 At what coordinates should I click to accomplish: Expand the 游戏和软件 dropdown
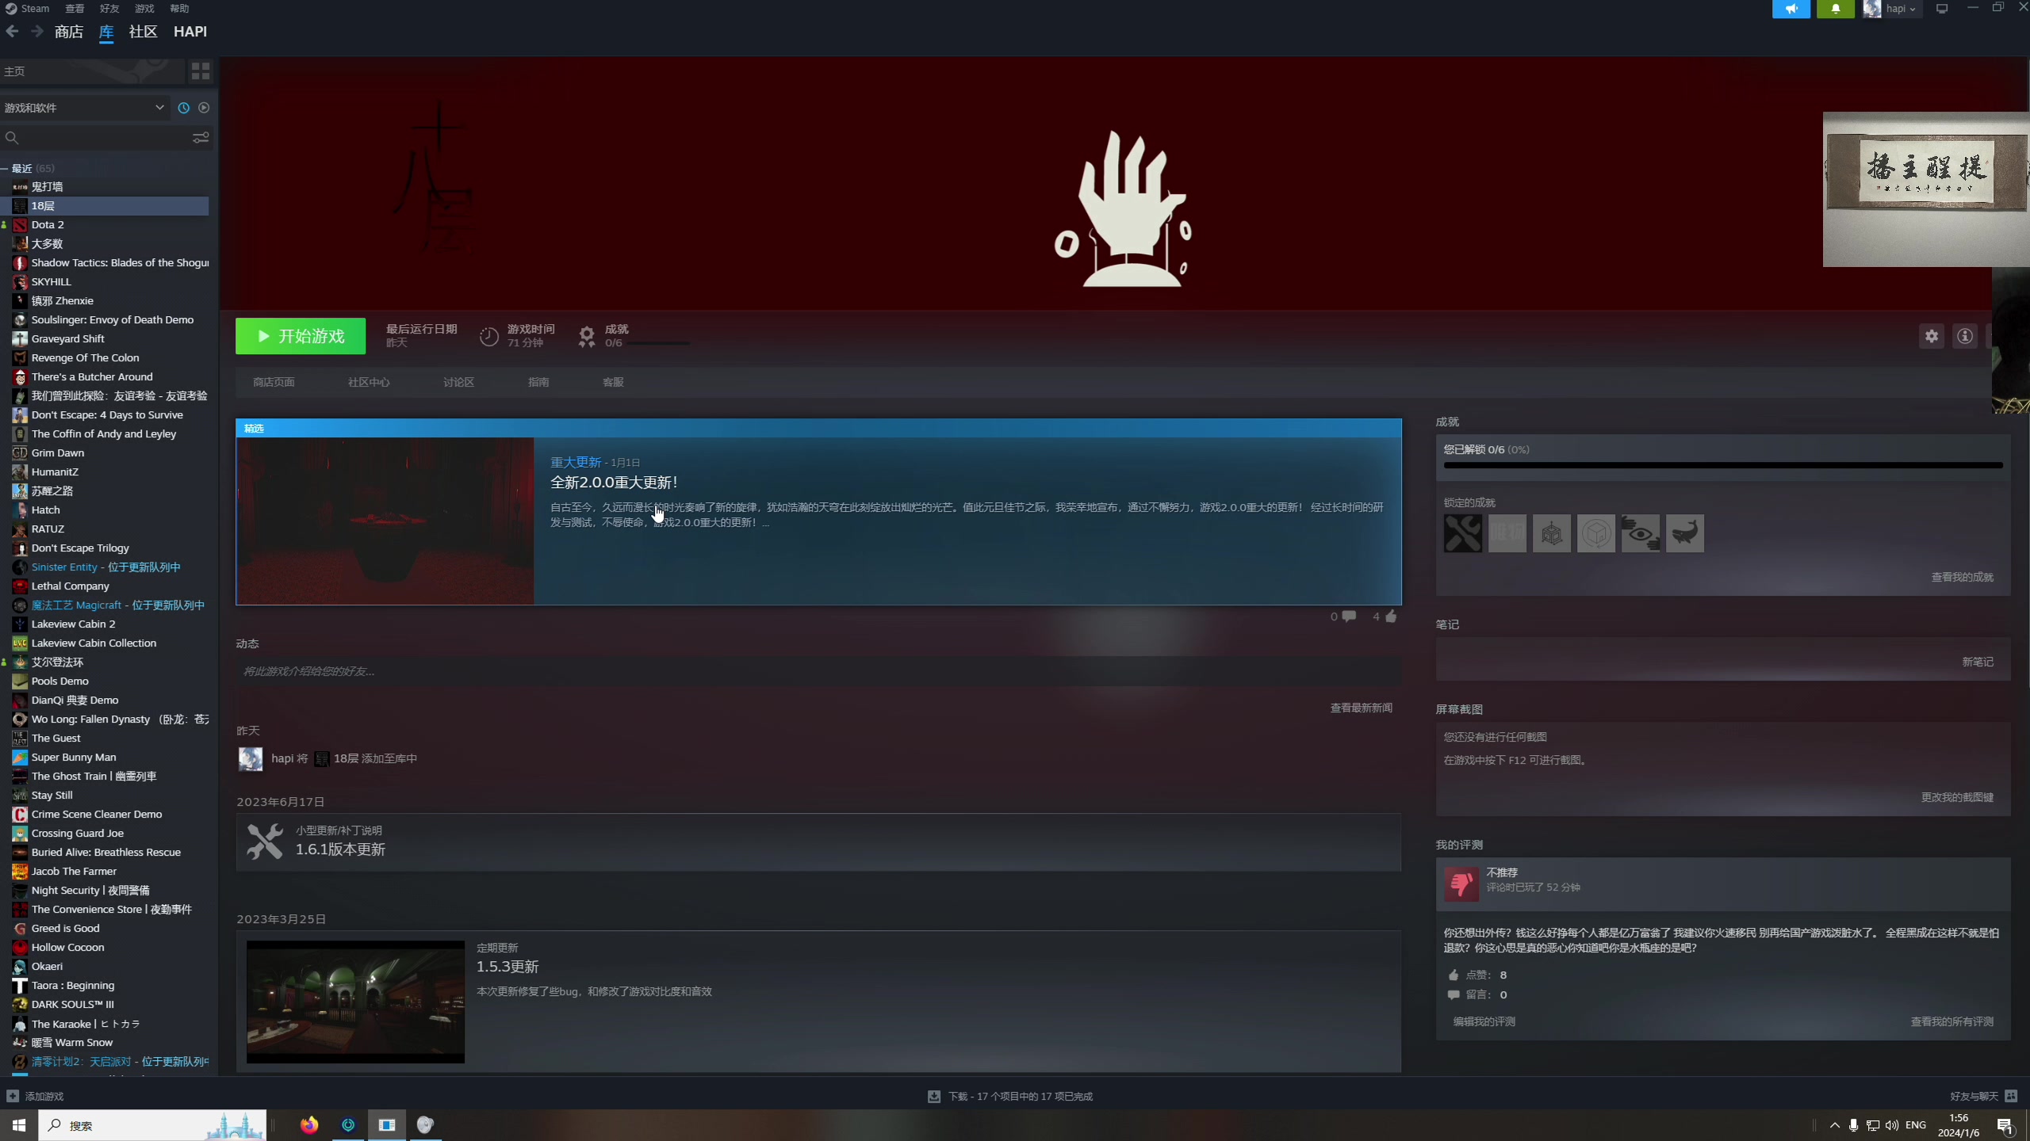point(159,108)
